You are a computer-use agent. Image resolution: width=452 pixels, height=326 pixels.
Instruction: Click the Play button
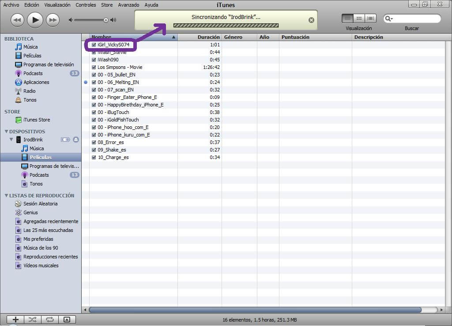coord(35,20)
